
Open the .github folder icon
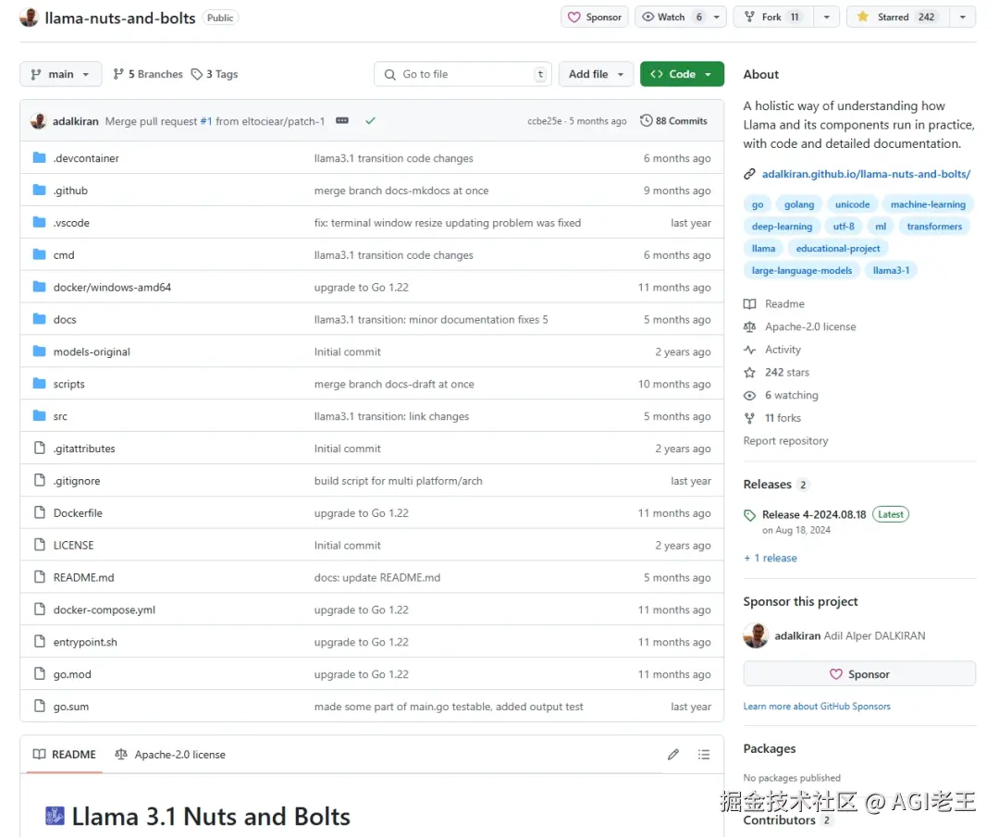[x=40, y=190]
